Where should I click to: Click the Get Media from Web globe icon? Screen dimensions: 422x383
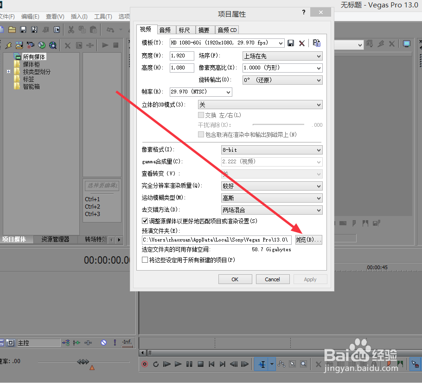pos(53,45)
